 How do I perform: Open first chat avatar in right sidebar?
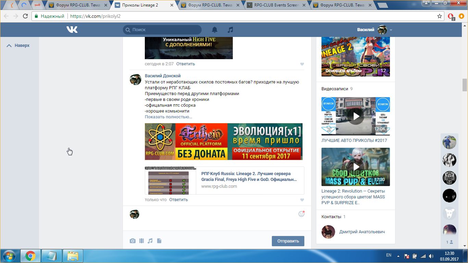tap(450, 142)
